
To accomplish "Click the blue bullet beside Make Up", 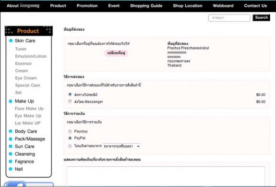I will [x=11, y=101].
